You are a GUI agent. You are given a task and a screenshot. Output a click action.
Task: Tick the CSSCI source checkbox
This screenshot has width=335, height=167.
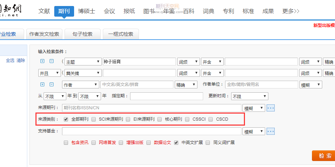[187, 119]
